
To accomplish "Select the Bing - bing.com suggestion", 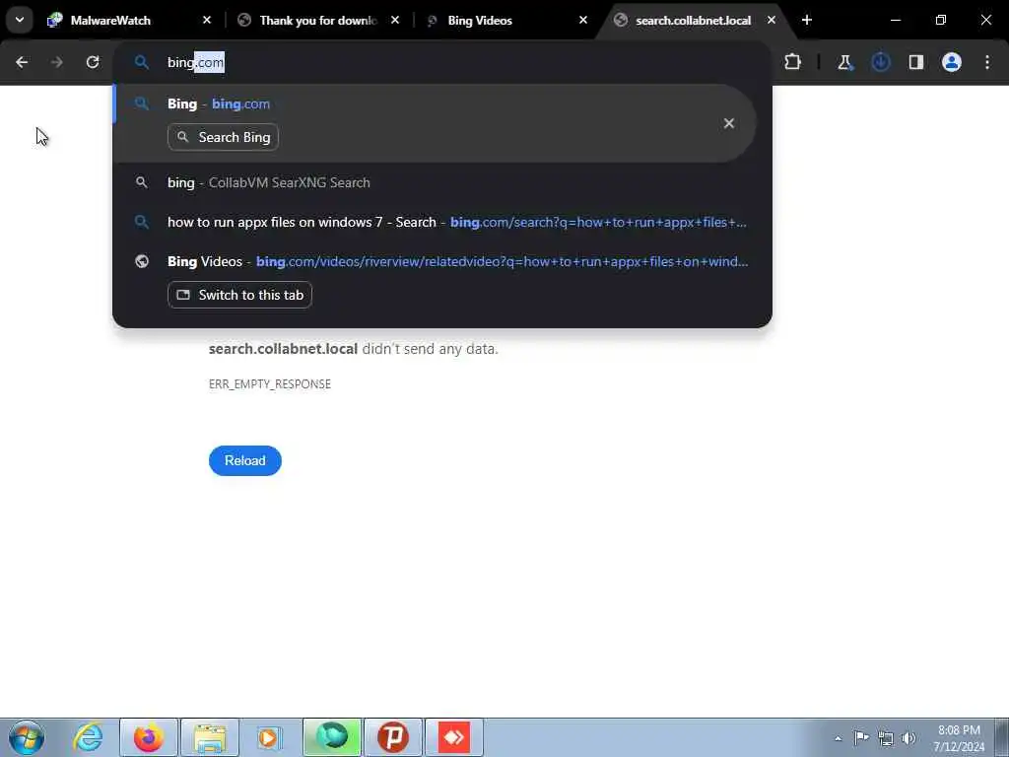I will click(435, 123).
